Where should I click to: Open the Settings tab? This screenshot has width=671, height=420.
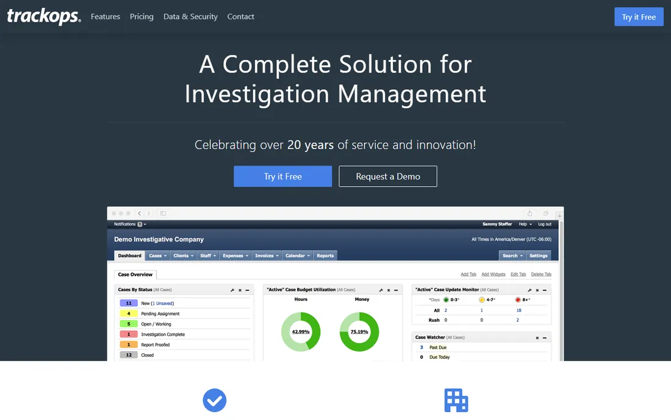[x=539, y=256]
